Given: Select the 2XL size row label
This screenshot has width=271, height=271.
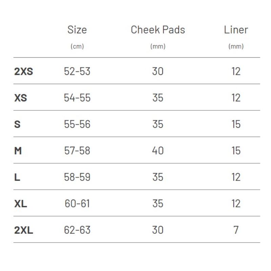Looking at the screenshot, I should tap(23, 230).
